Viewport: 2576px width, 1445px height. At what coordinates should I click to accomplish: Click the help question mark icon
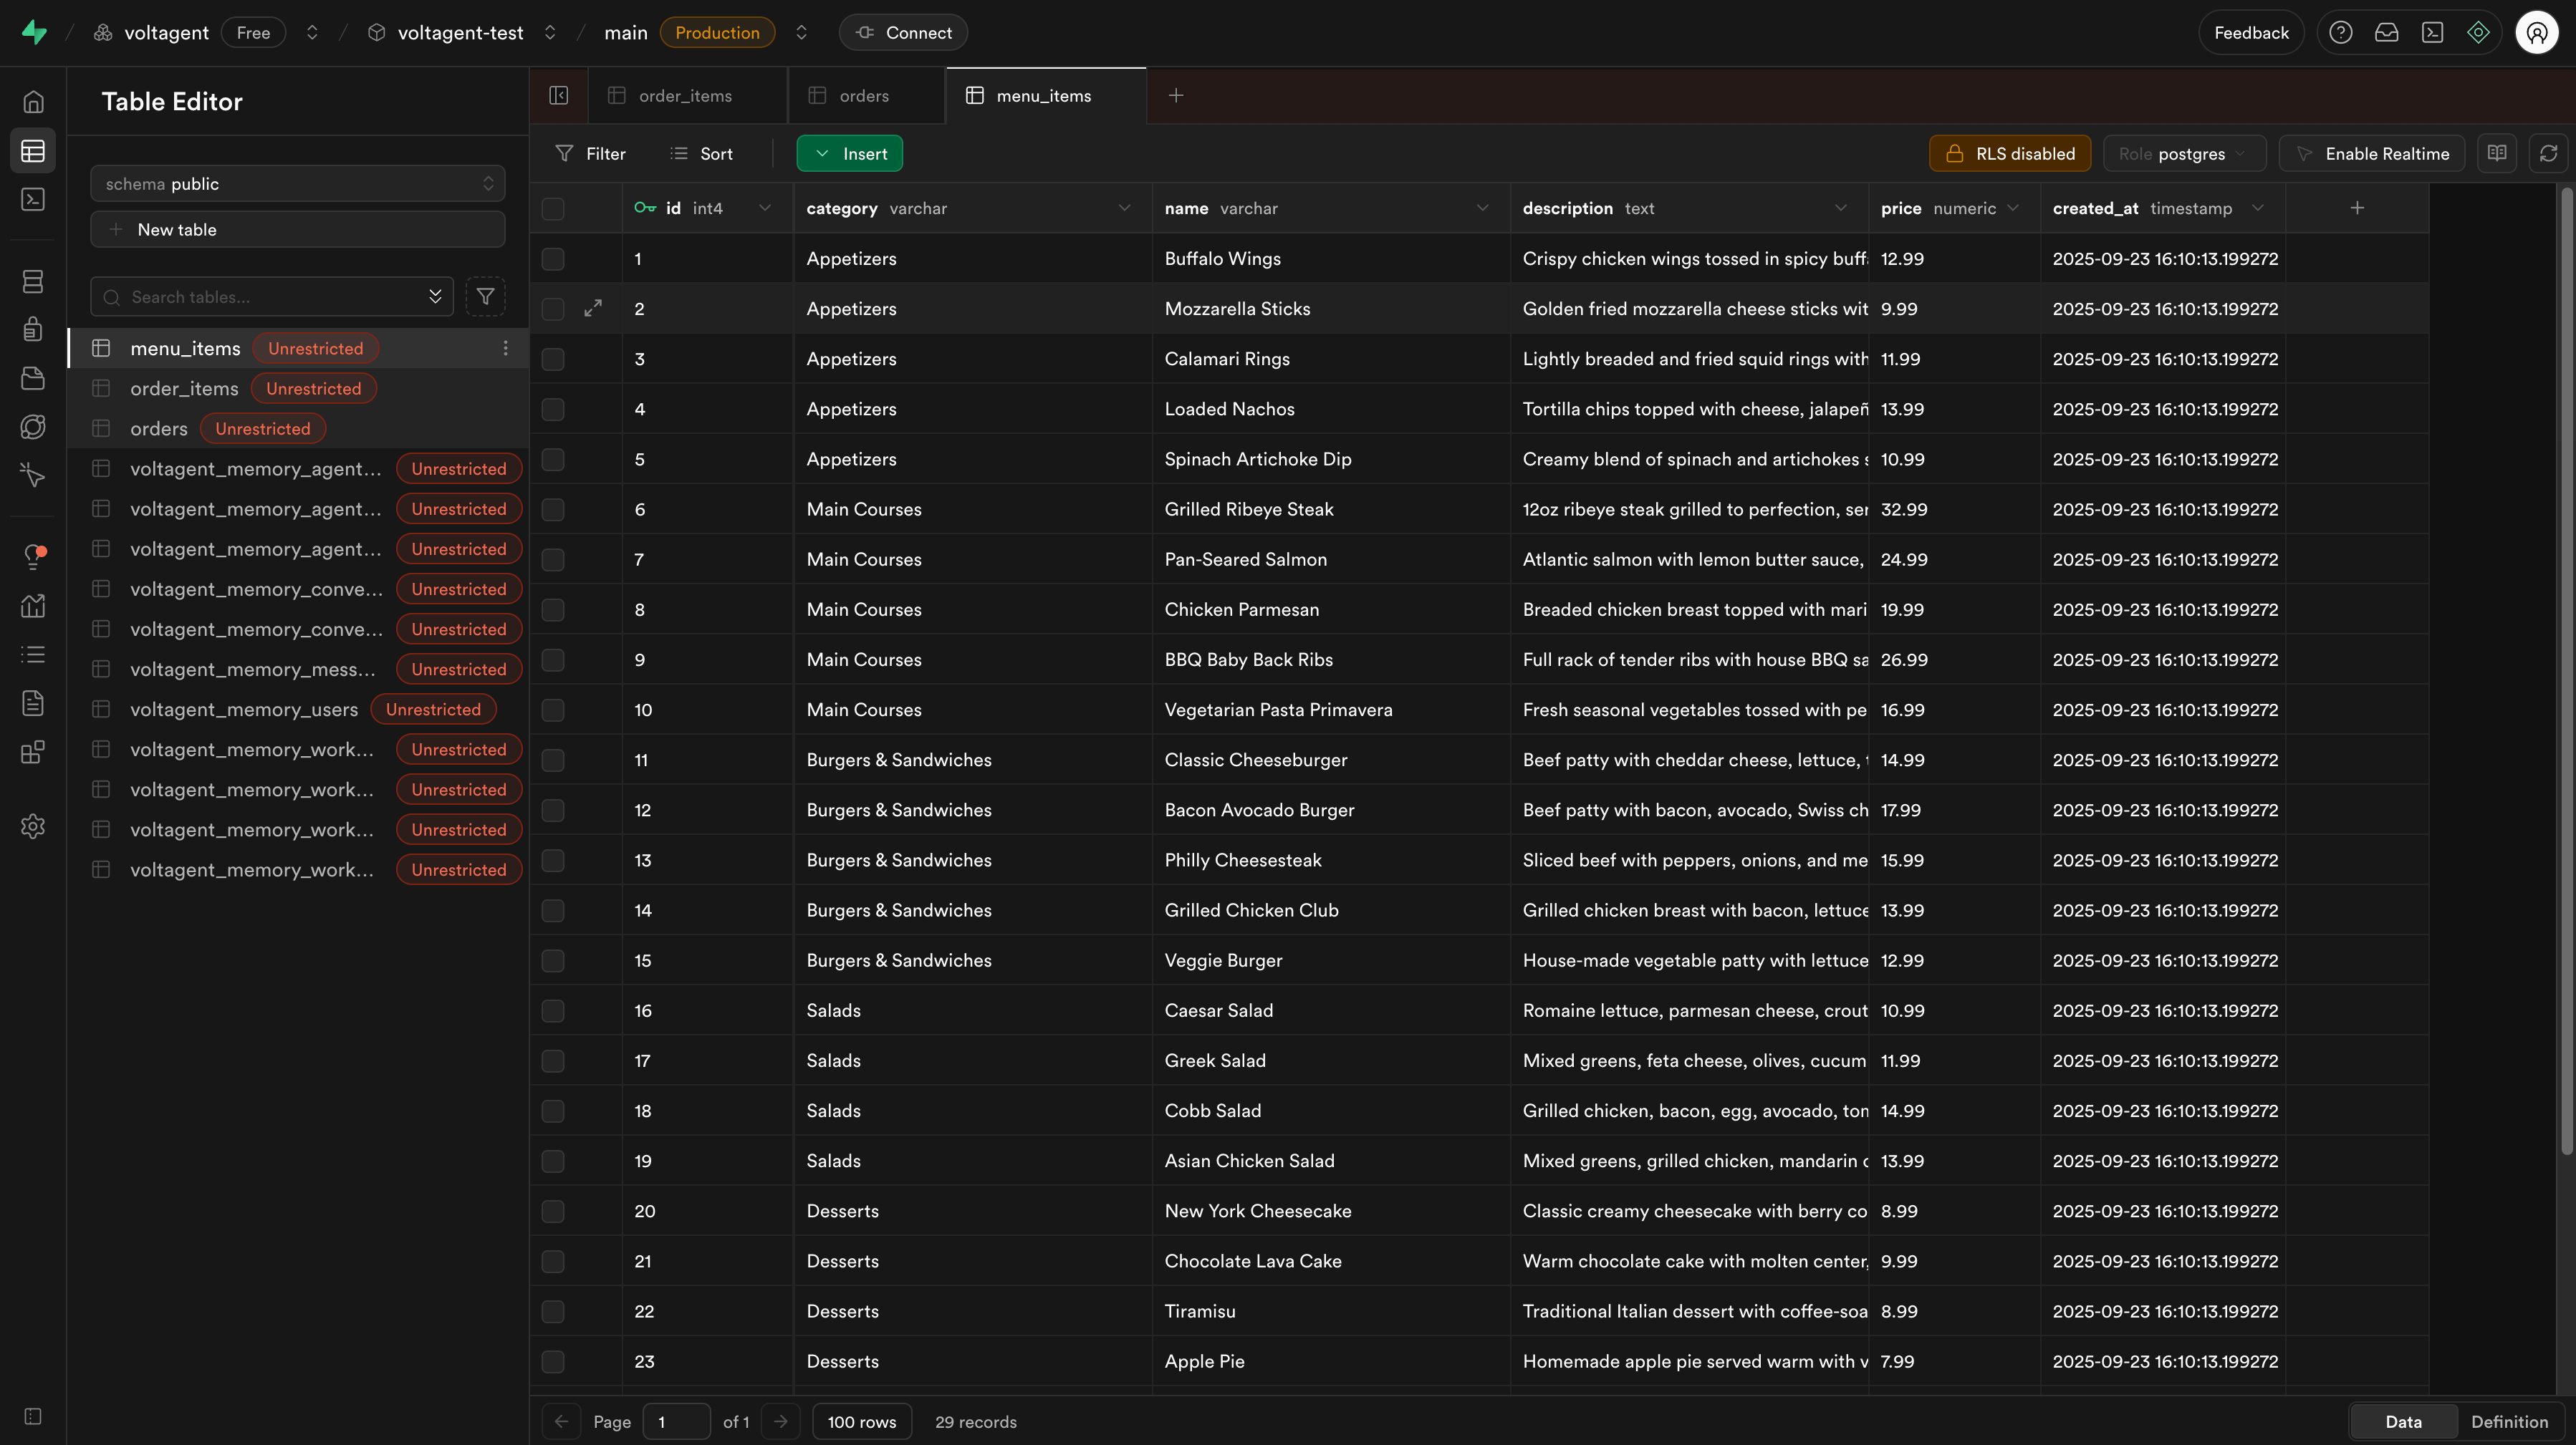point(2340,33)
